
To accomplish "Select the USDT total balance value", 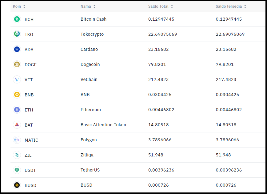I will 161,170.
